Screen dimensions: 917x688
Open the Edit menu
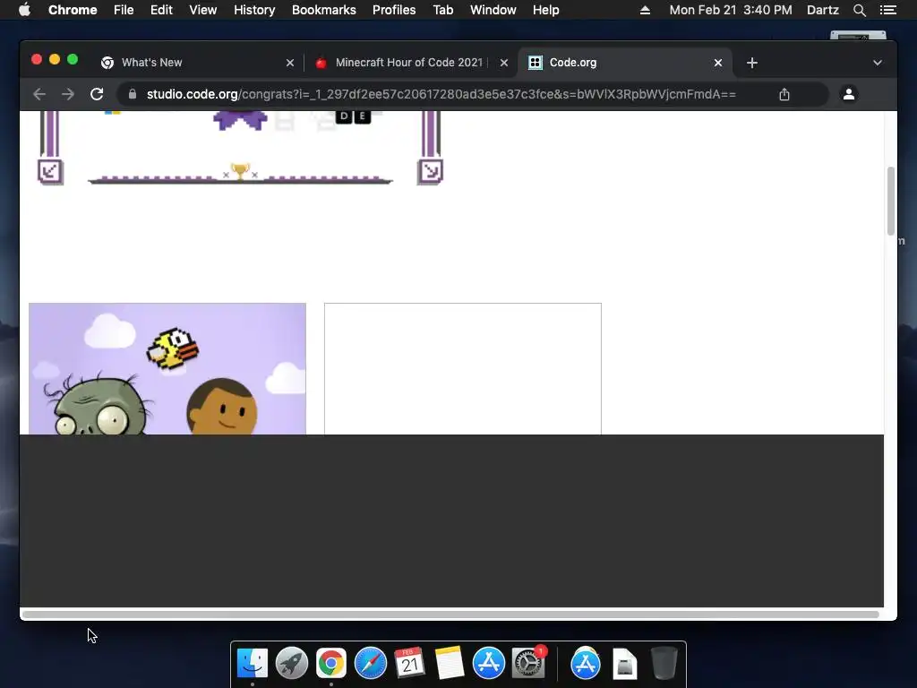pyautogui.click(x=161, y=10)
